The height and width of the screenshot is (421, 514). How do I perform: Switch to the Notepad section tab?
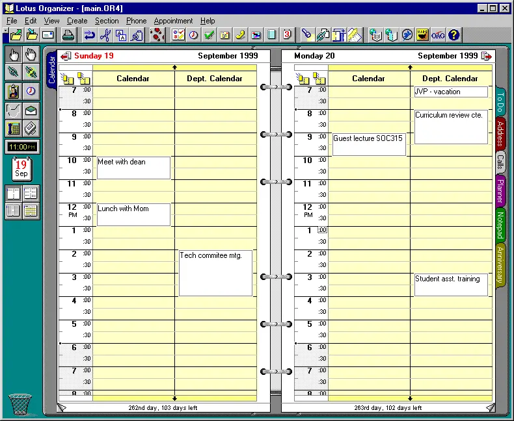click(x=500, y=225)
